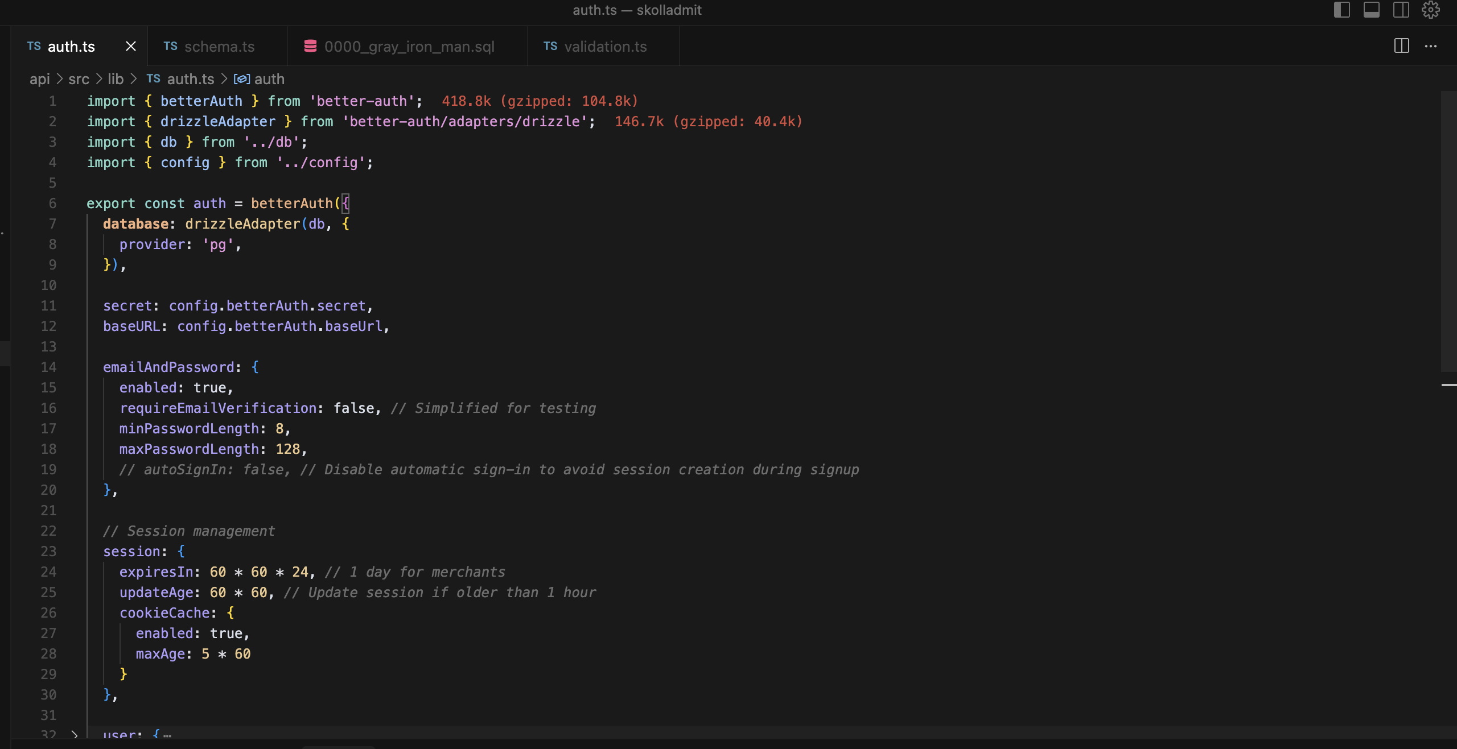Click commented autoSignIn line 19
Screen dimensions: 1457x749
pyautogui.click(x=489, y=470)
